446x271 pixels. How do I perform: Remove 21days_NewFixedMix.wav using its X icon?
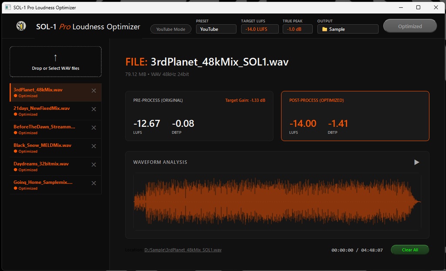click(93, 109)
